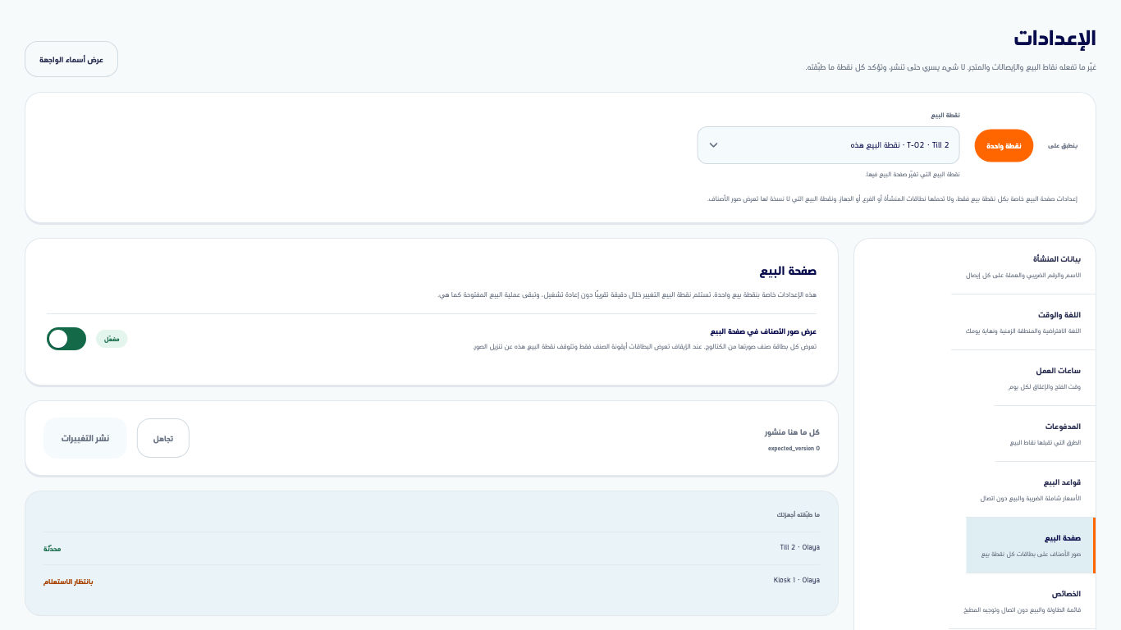Screen dimensions: 1121x630
Task: Click the نشر التغييرات button
Action: 85,438
